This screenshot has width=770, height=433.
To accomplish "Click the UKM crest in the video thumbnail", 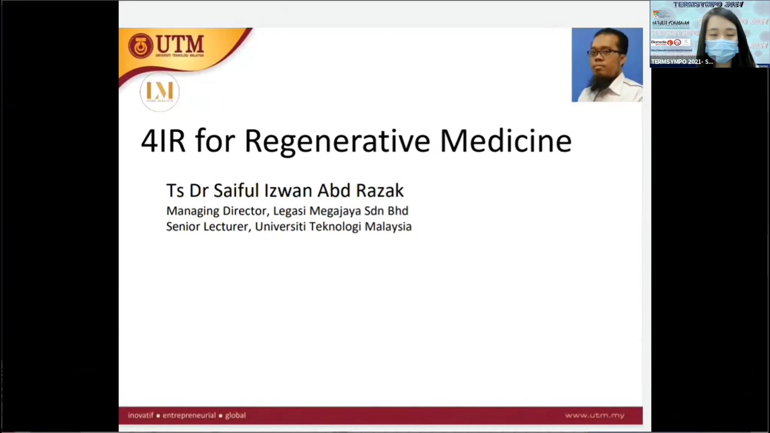I will click(656, 13).
